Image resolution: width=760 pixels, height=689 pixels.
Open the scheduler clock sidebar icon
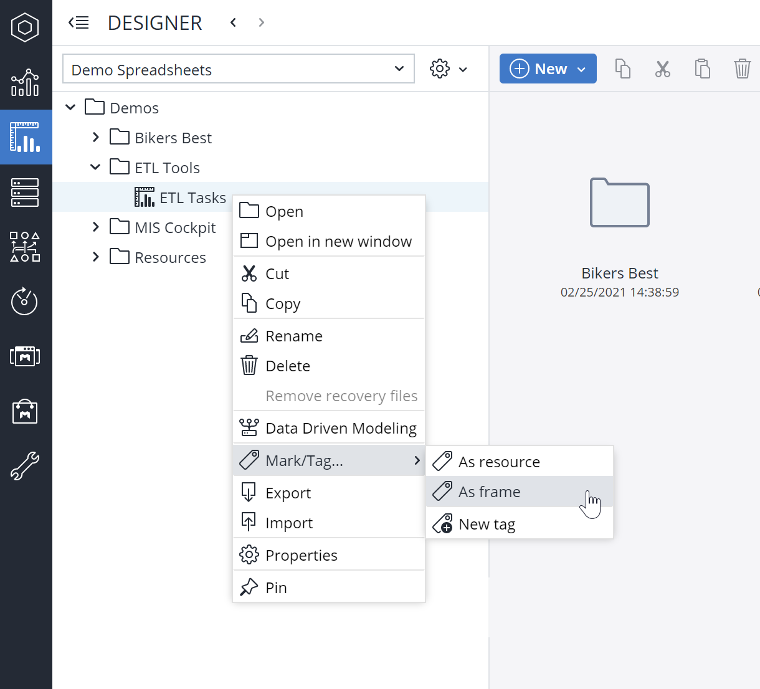(x=25, y=302)
